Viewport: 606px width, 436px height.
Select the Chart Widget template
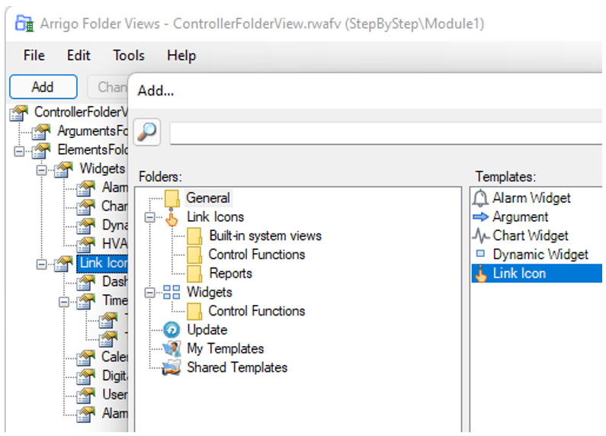[530, 236]
